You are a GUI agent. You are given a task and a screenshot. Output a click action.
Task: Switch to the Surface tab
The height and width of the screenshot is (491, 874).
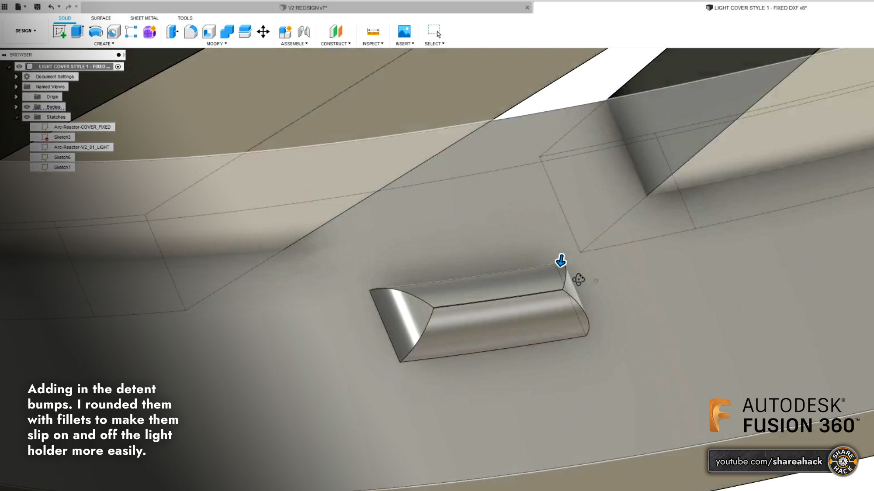[101, 18]
